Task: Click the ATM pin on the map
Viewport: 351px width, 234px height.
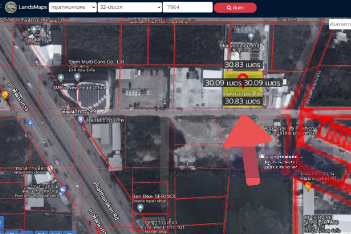Action: coord(81,119)
